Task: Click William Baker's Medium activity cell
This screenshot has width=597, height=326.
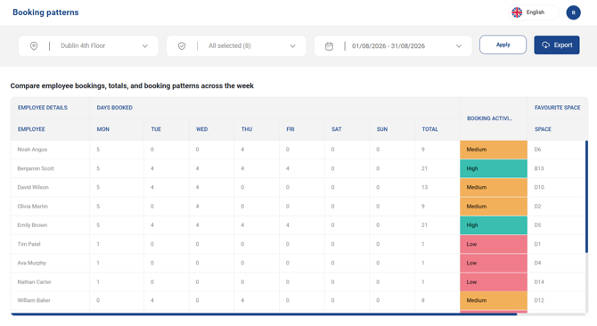Action: [x=494, y=300]
